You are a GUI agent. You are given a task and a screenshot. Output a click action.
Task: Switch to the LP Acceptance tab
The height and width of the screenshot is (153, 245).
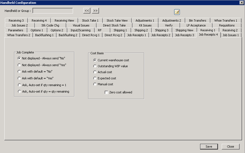tap(196, 25)
